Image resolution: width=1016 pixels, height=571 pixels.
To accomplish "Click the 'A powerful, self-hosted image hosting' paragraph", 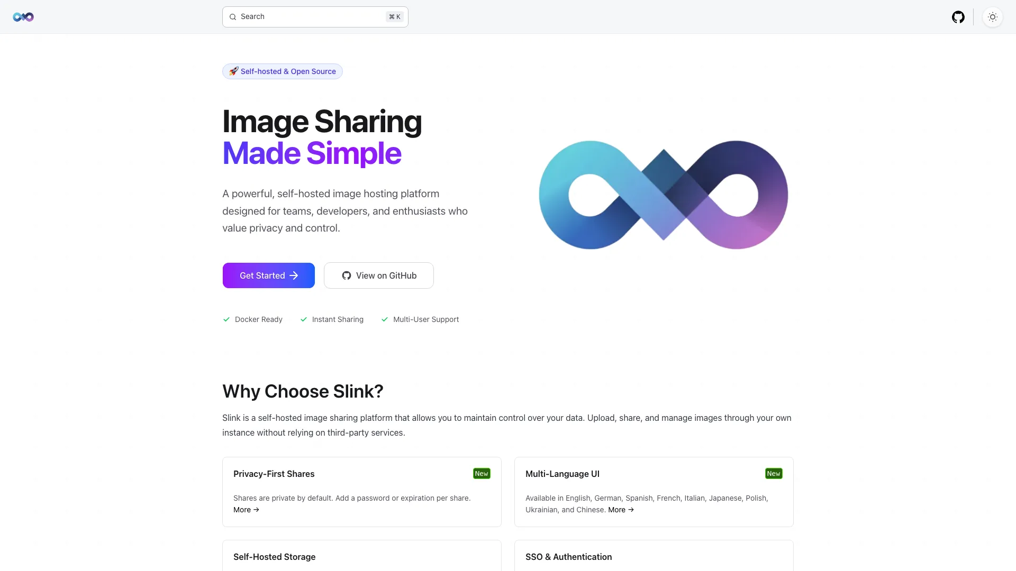I will tap(345, 211).
